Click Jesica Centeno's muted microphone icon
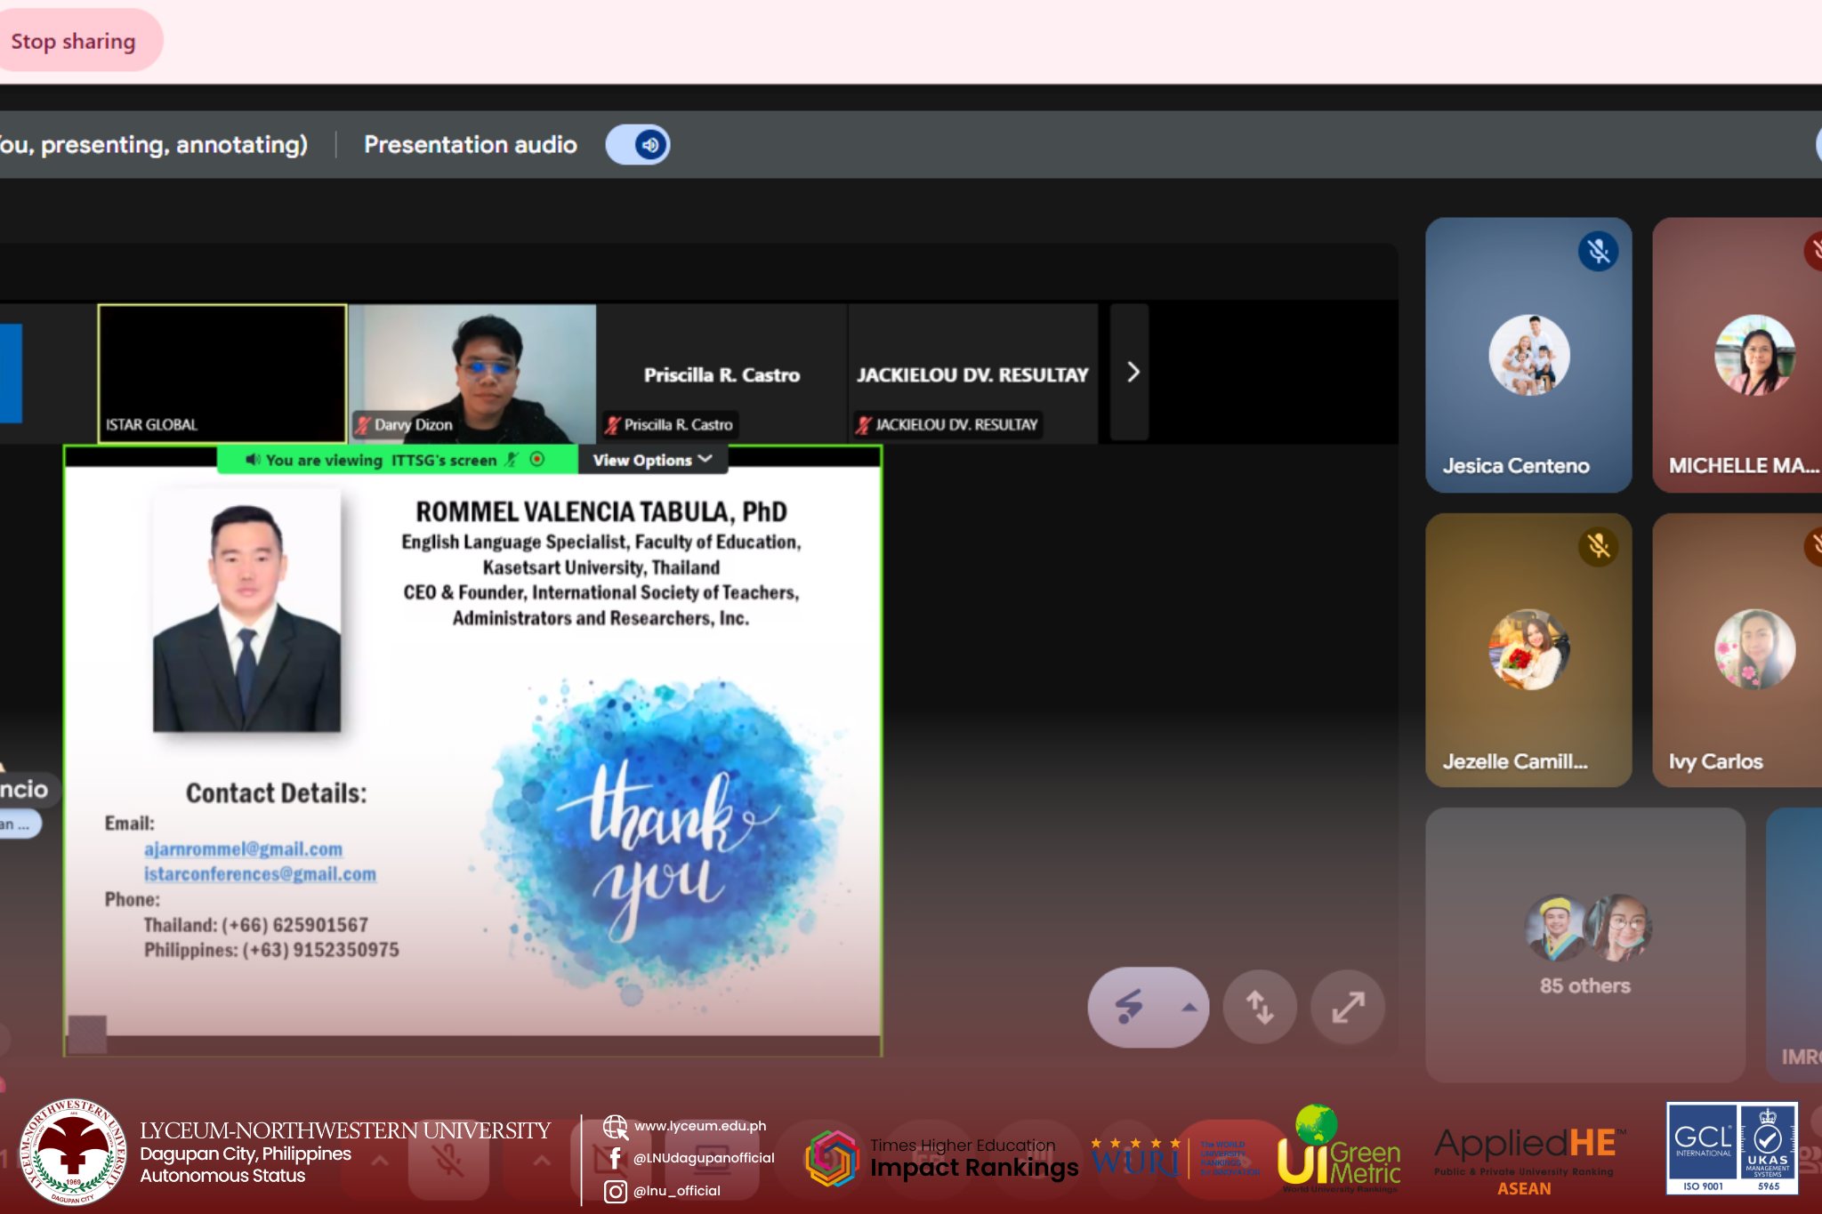The width and height of the screenshot is (1822, 1214). [1598, 252]
